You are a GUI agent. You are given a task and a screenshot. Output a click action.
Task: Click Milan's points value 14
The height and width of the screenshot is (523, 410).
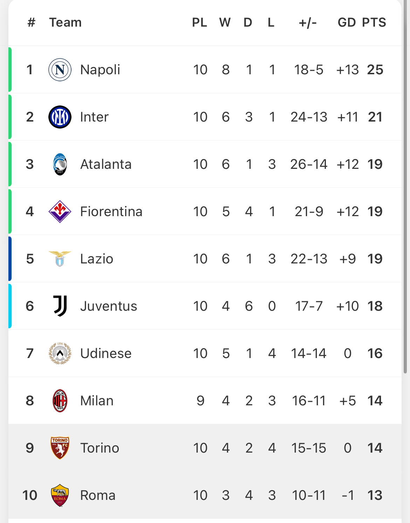coord(375,401)
